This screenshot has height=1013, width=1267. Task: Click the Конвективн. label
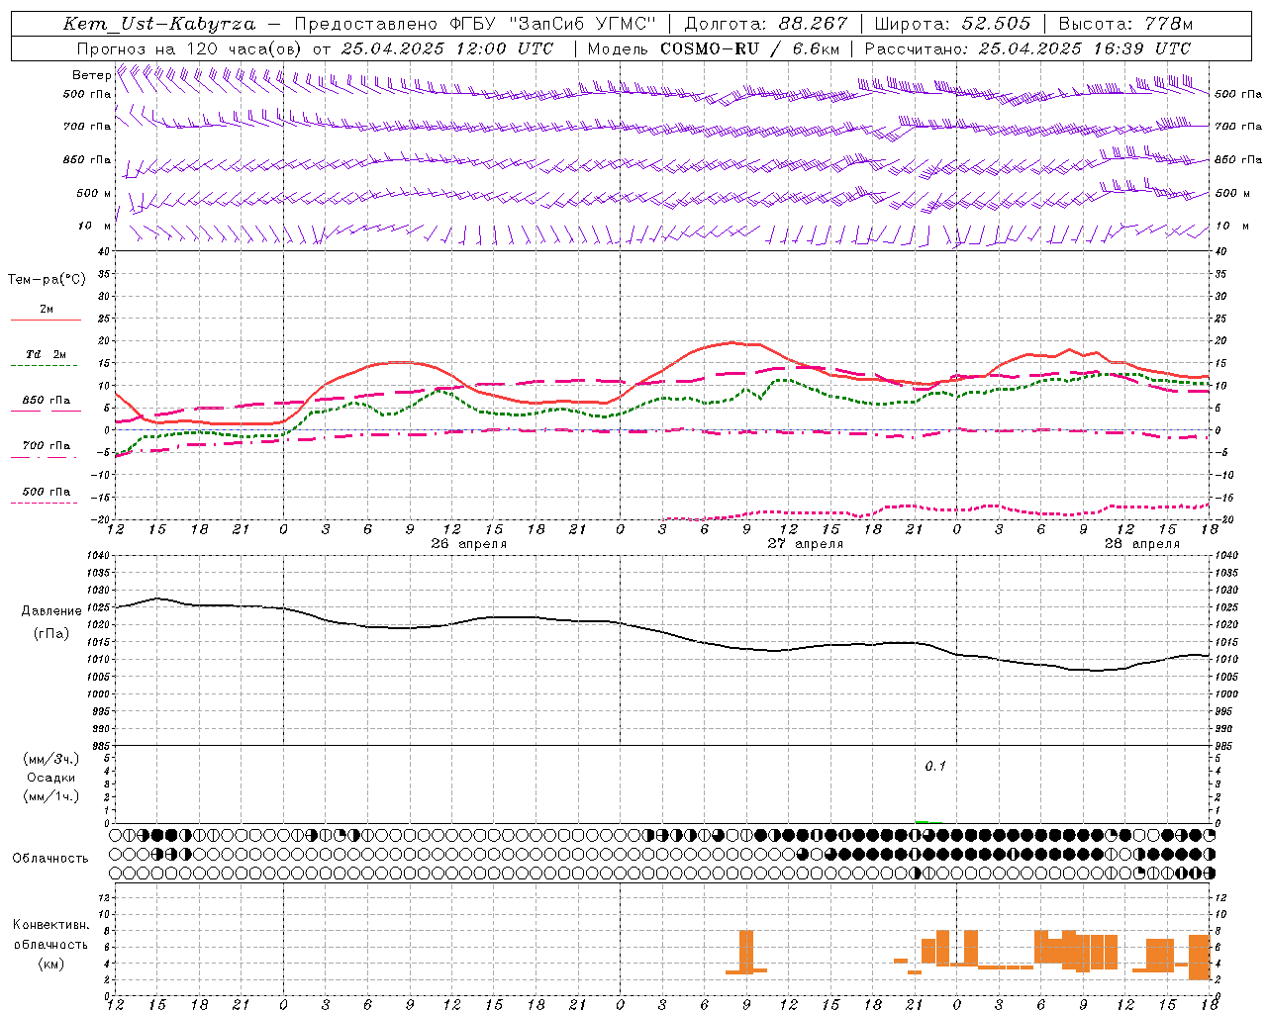tap(51, 925)
